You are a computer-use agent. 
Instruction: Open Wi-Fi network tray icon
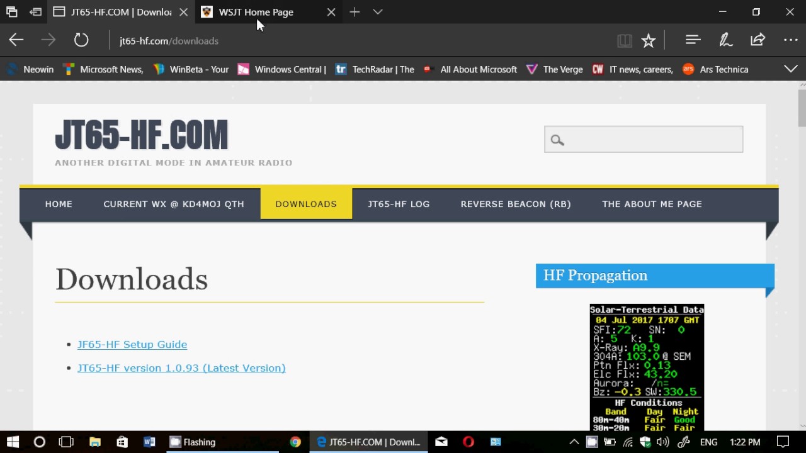pyautogui.click(x=628, y=442)
